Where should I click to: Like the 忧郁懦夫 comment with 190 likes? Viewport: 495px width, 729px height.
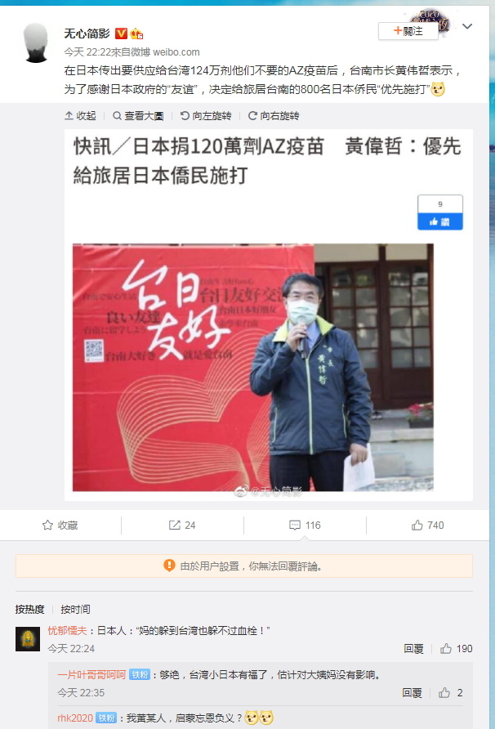click(456, 649)
